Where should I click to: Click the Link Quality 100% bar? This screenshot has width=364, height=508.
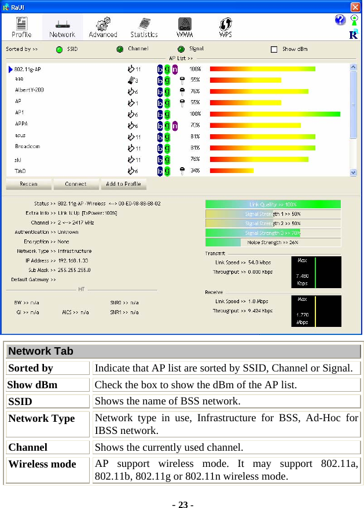273,204
